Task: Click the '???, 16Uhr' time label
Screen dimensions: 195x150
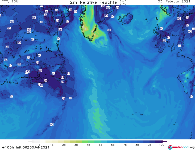Action: 12,1
